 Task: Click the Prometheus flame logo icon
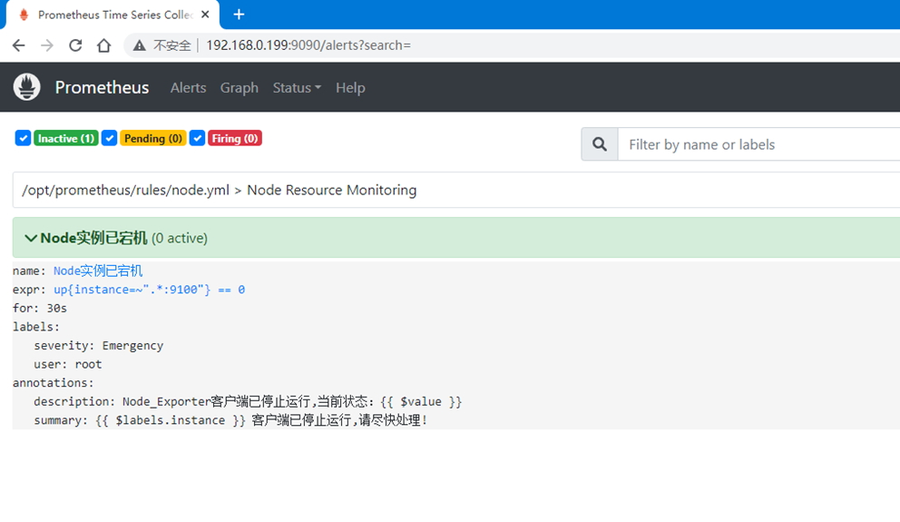27,87
